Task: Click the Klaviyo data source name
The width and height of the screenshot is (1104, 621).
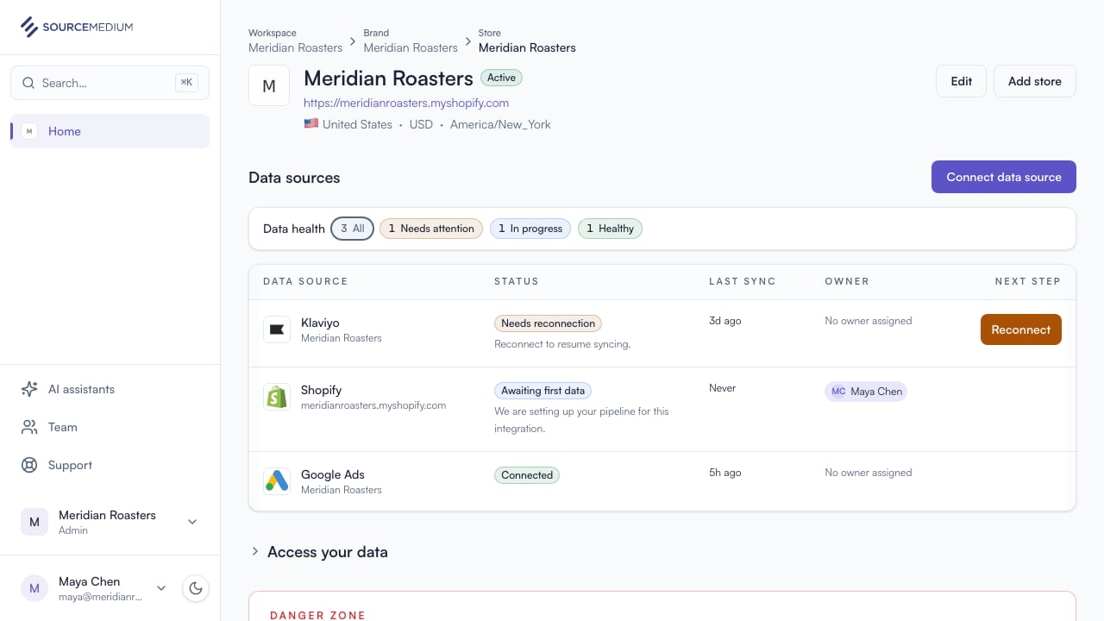Action: (x=320, y=323)
